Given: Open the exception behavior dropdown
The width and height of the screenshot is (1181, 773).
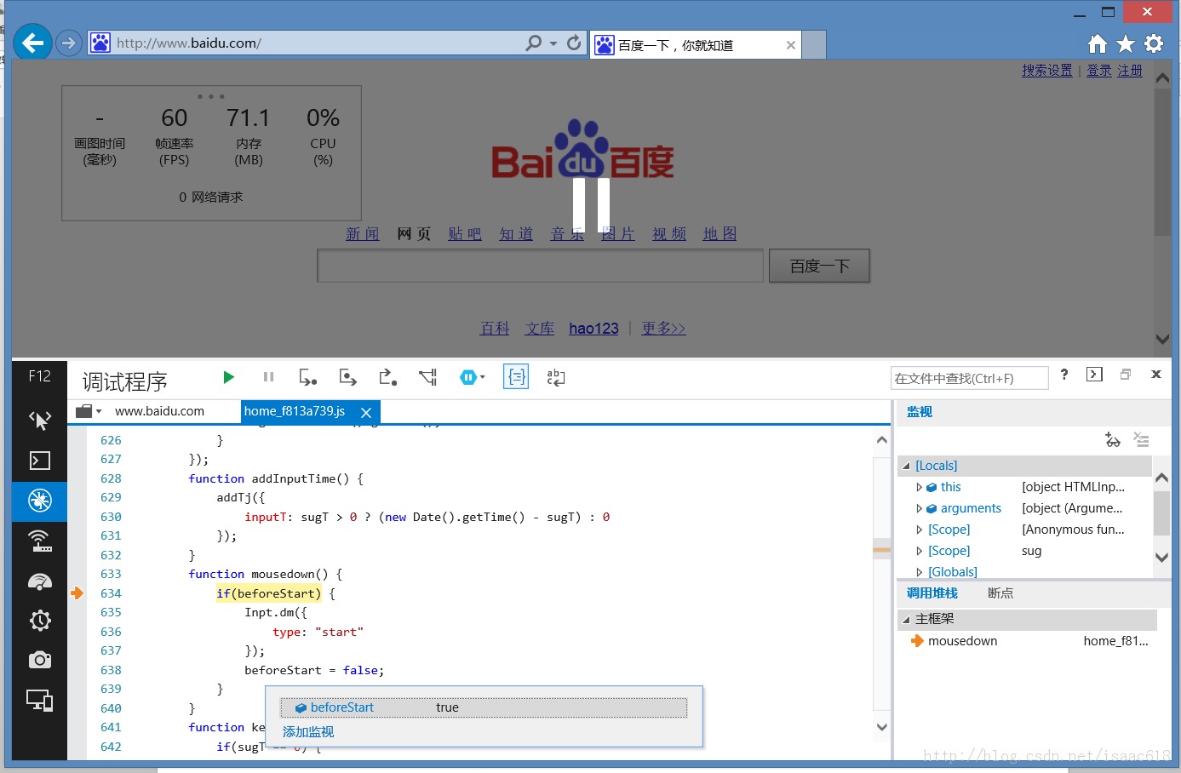Looking at the screenshot, I should pyautogui.click(x=472, y=377).
